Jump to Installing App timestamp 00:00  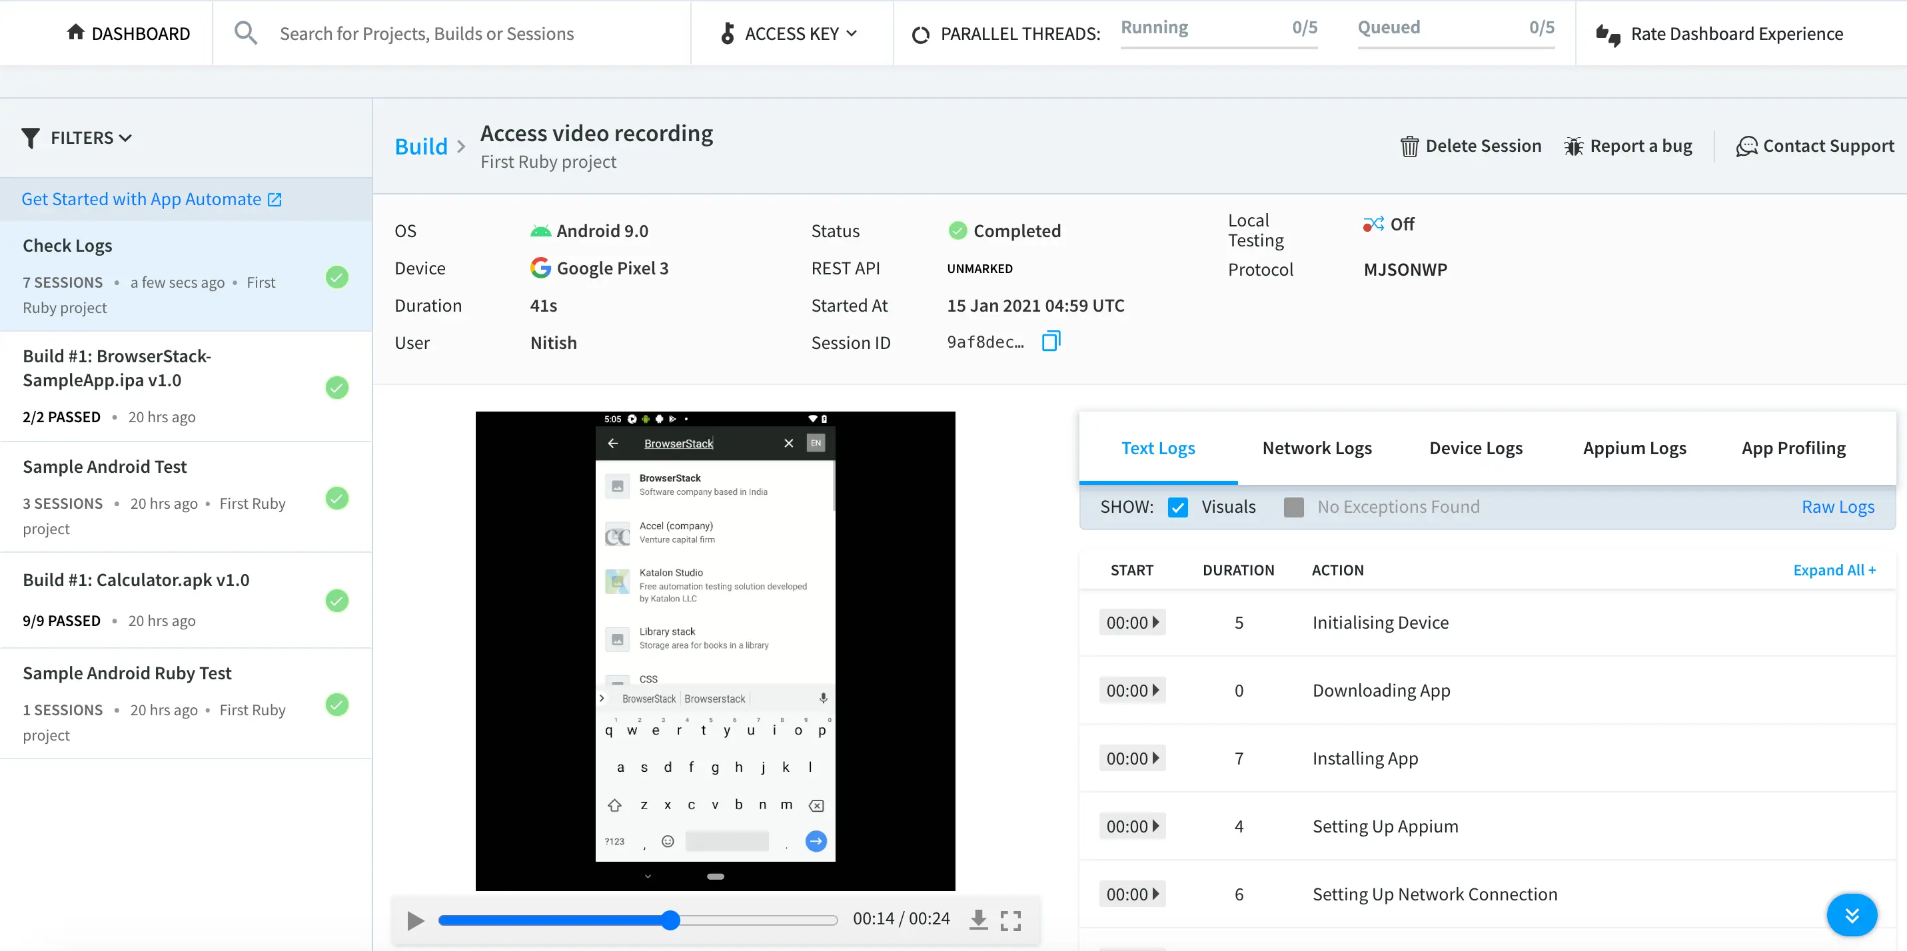pos(1132,758)
